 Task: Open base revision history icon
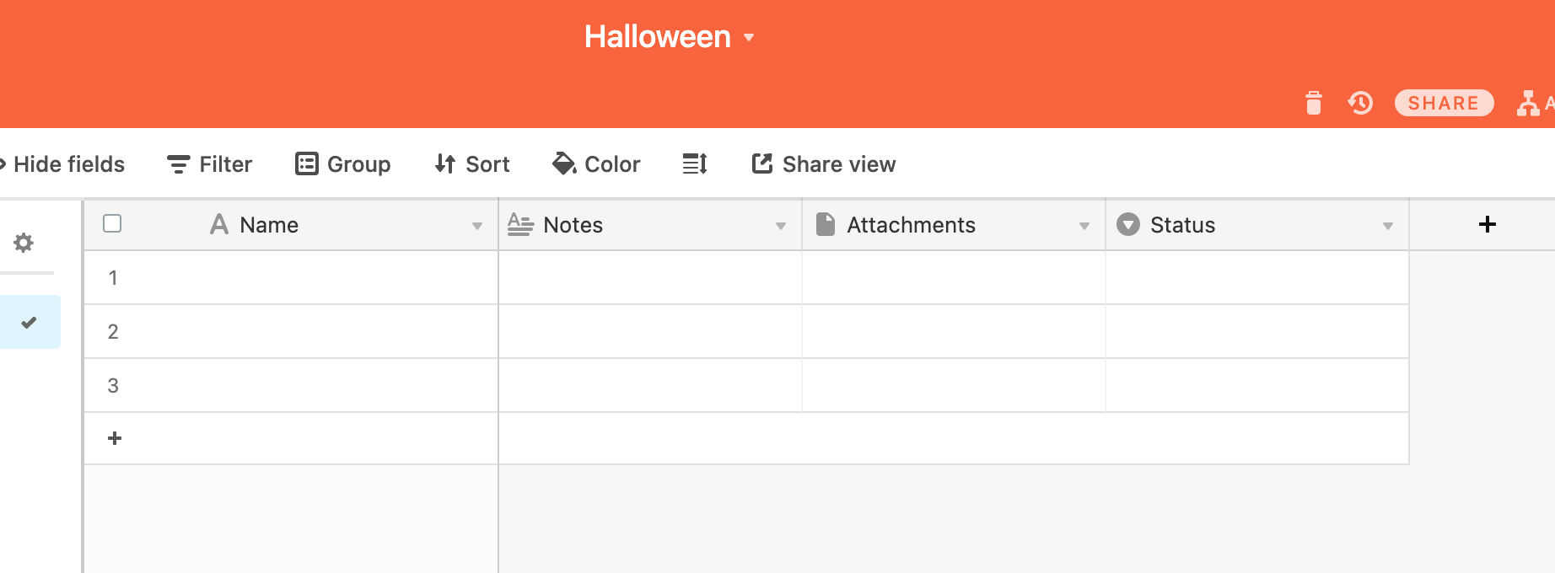(1360, 103)
